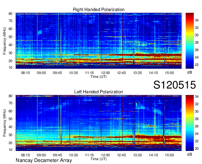Click the "80" frequency tick of Right Handed plot
202x164 pixels.
[10, 14]
